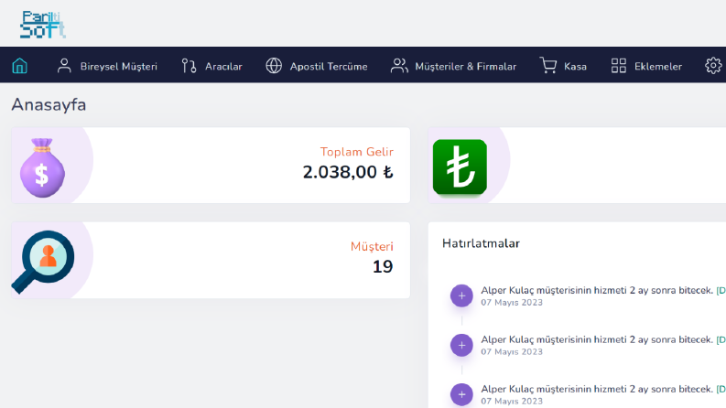Click the PariltiSoft logo
Image resolution: width=726 pixels, height=408 pixels.
43,24
